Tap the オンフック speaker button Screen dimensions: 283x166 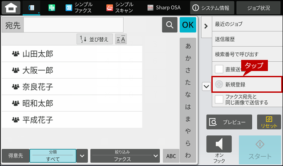click(219, 144)
